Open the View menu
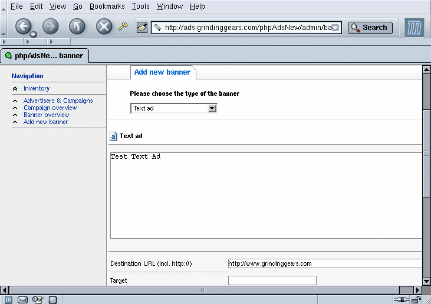Viewport: 431px width, 304px height. point(58,6)
